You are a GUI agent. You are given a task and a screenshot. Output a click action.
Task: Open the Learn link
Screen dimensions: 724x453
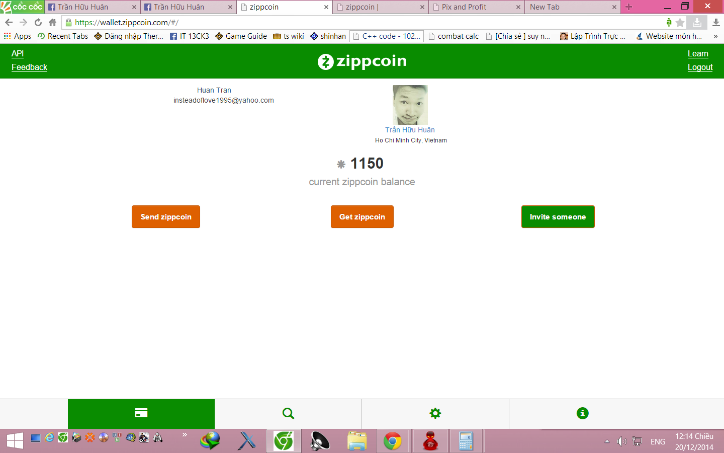click(x=698, y=53)
